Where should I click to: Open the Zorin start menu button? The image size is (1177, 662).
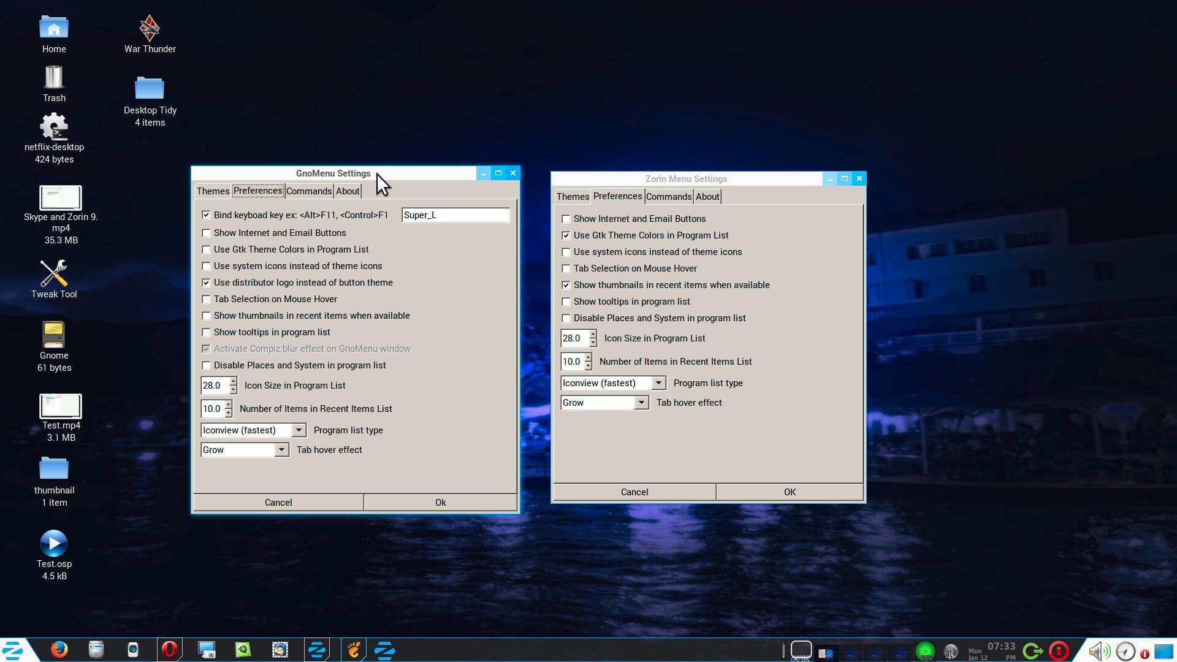[13, 650]
